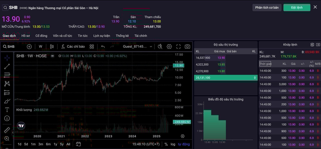Select the text annotation tool
Viewport: 321px width, 149px height.
point(7,110)
